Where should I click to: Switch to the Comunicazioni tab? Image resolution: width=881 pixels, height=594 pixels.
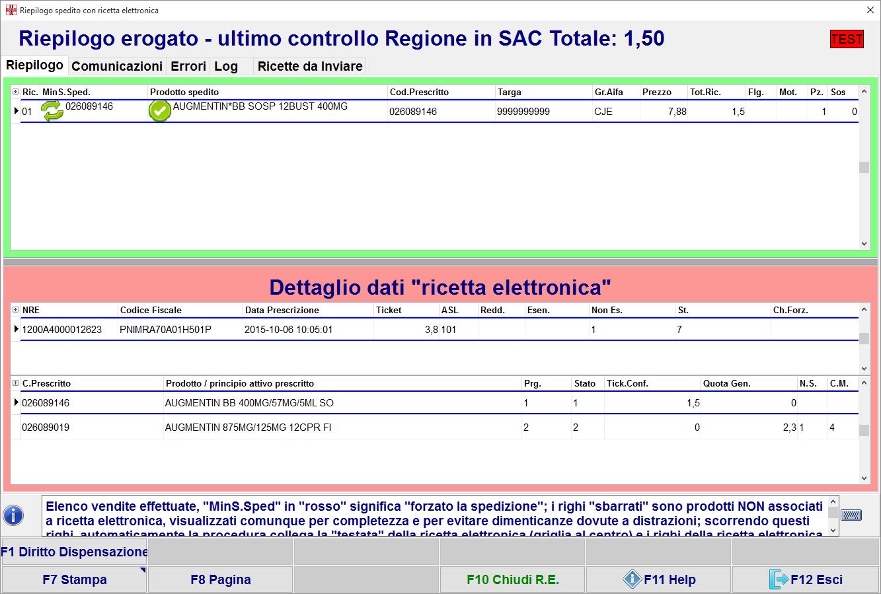pyautogui.click(x=116, y=66)
